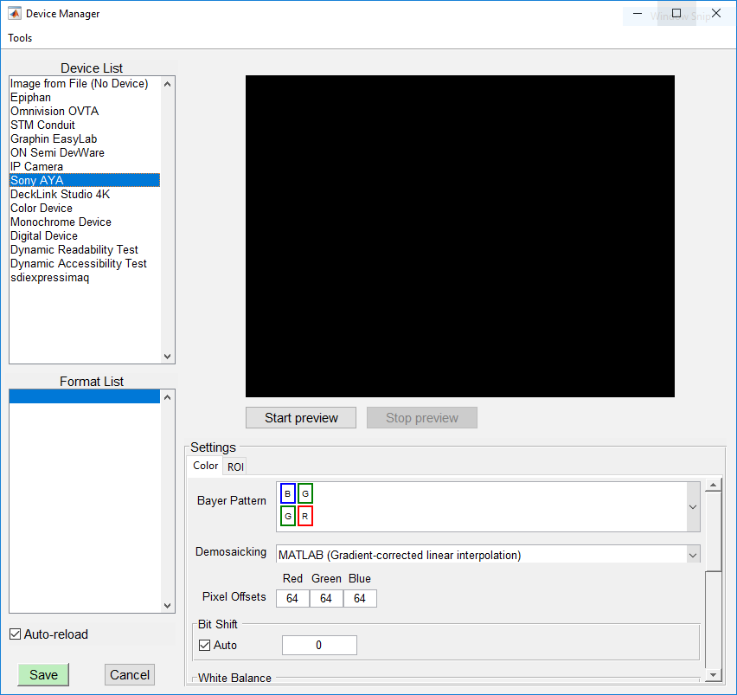Switch to the ROI tab
737x695 pixels.
pyautogui.click(x=235, y=467)
